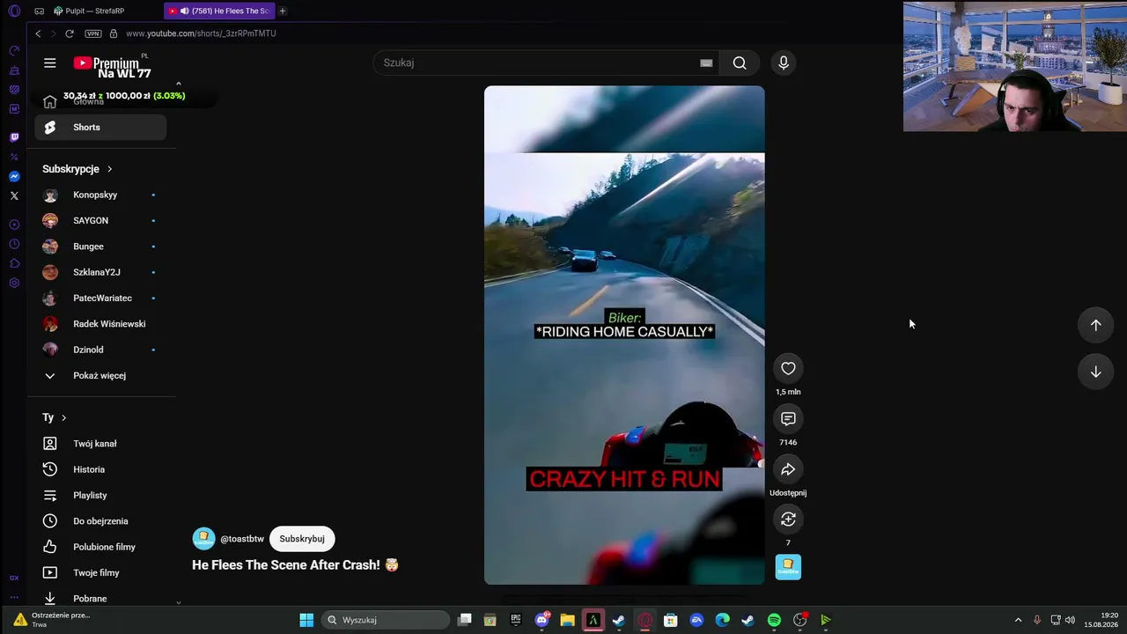Expand the Subskrypcje section
This screenshot has width=1127, height=634.
(77, 169)
